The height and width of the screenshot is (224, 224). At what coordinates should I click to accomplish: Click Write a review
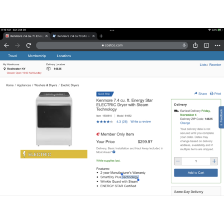pos(140,121)
